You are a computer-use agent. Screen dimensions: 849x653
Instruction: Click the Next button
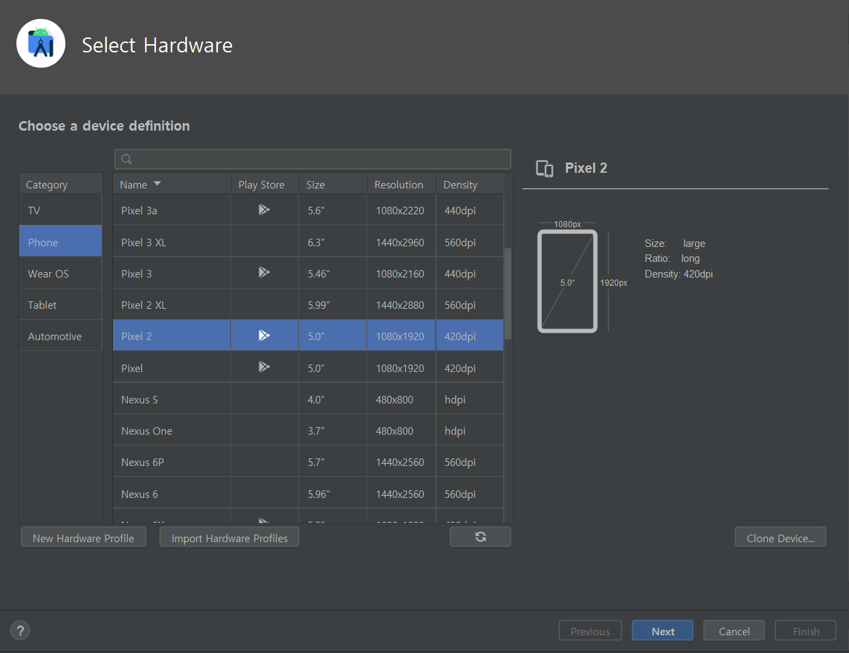(x=662, y=631)
